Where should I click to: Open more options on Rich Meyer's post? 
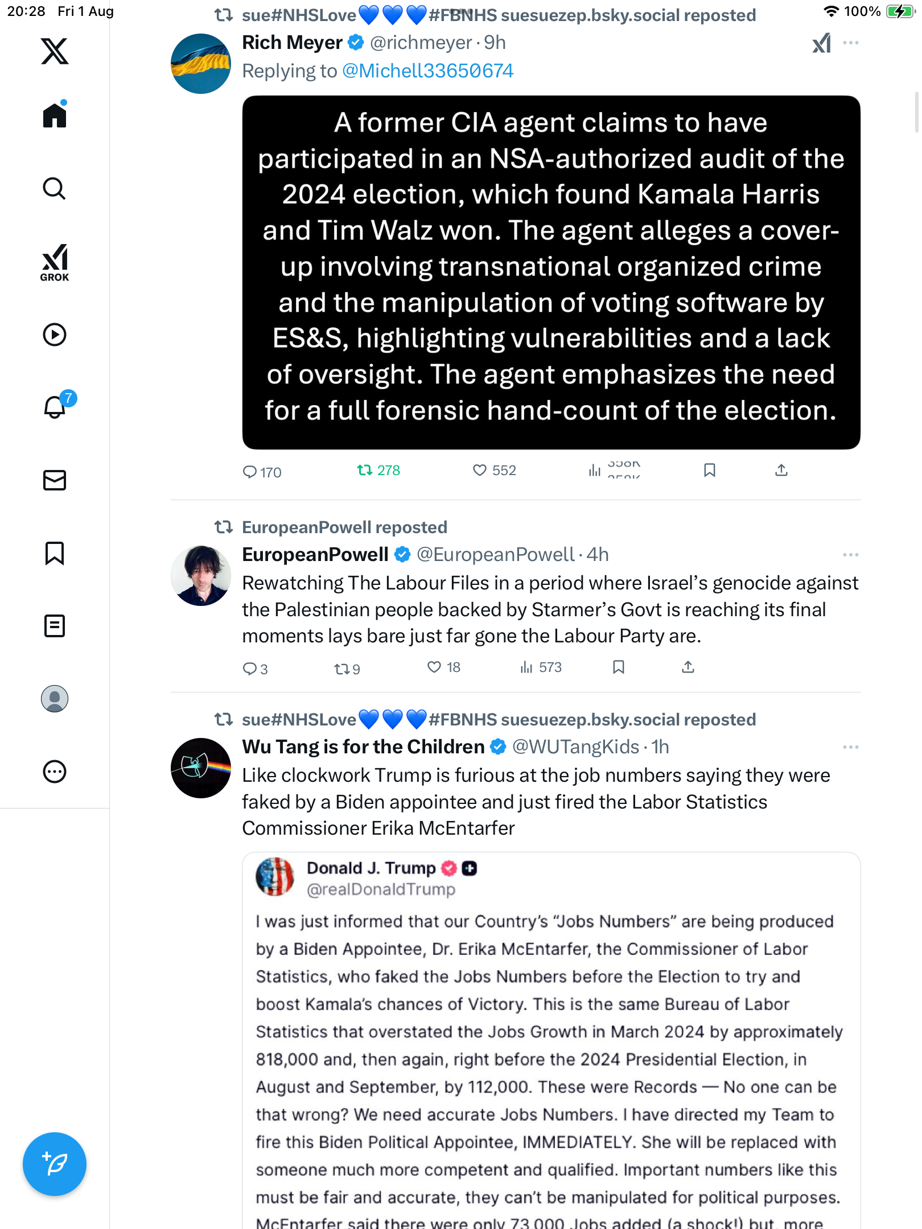point(850,43)
